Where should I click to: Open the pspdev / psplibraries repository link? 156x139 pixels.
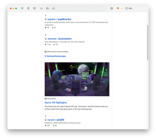click(x=59, y=19)
